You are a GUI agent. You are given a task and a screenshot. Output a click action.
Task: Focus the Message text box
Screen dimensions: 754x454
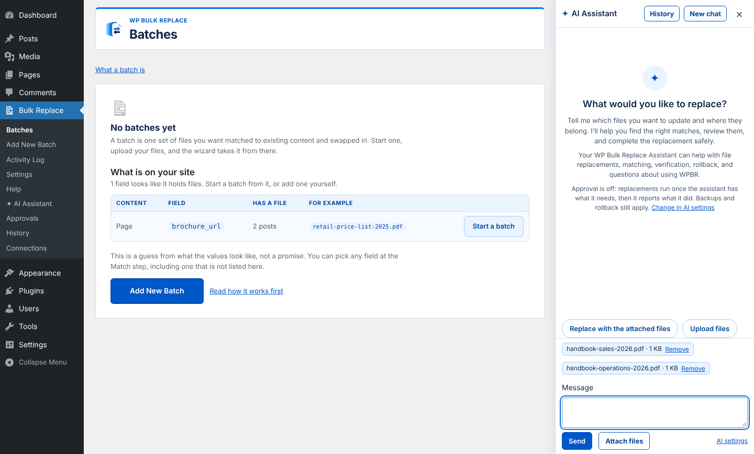coord(655,413)
